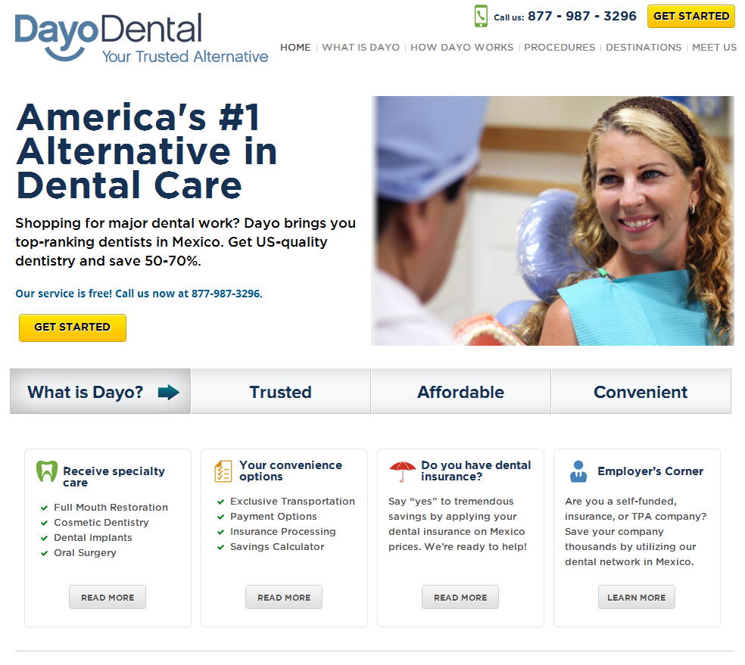Click the green tooth icon
Viewport: 745px width, 665px height.
tap(47, 471)
